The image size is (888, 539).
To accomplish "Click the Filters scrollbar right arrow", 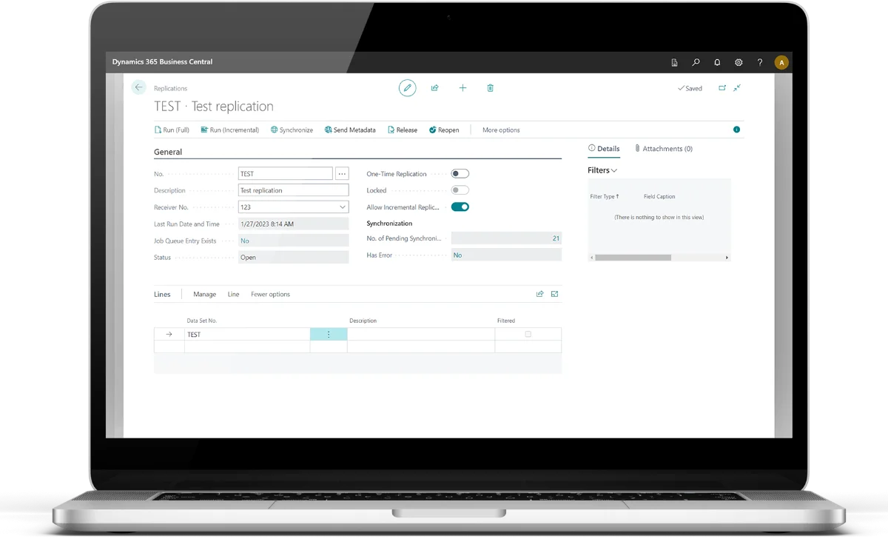I will [727, 258].
